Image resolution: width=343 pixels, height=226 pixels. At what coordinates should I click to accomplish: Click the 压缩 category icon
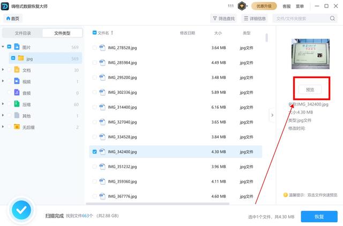coord(17,104)
